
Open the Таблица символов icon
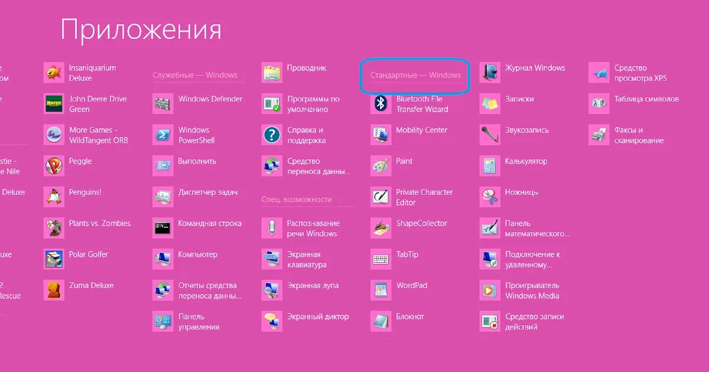[x=599, y=104]
